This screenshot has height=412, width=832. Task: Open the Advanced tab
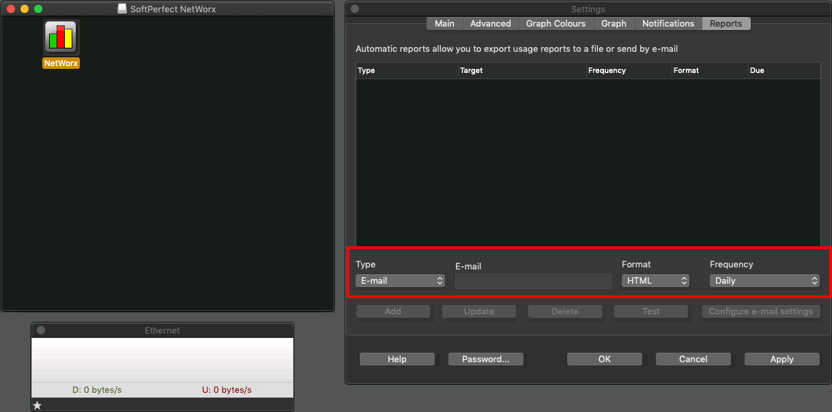[491, 23]
